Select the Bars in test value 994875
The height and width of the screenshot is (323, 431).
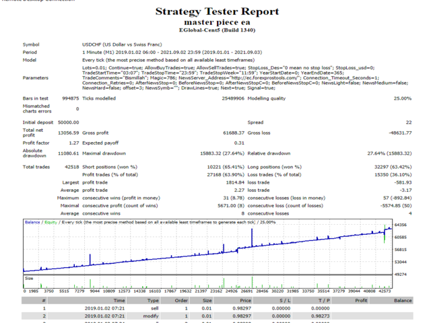(x=71, y=98)
